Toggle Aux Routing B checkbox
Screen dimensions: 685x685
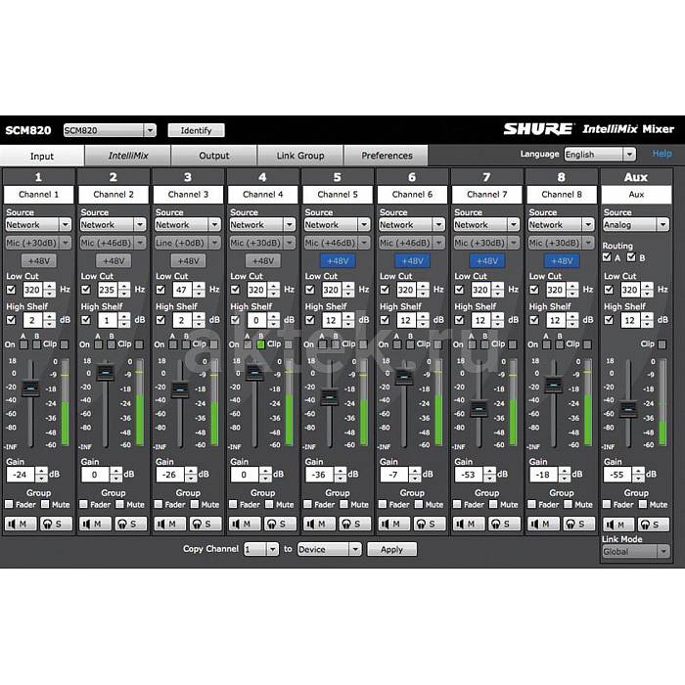coord(631,256)
